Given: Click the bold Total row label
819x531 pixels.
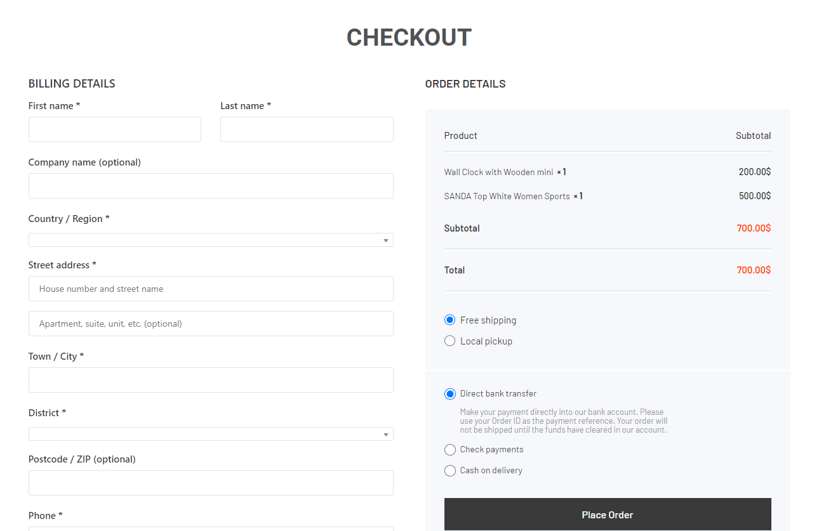Looking at the screenshot, I should pos(455,270).
